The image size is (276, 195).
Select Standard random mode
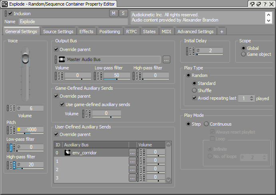point(195,83)
